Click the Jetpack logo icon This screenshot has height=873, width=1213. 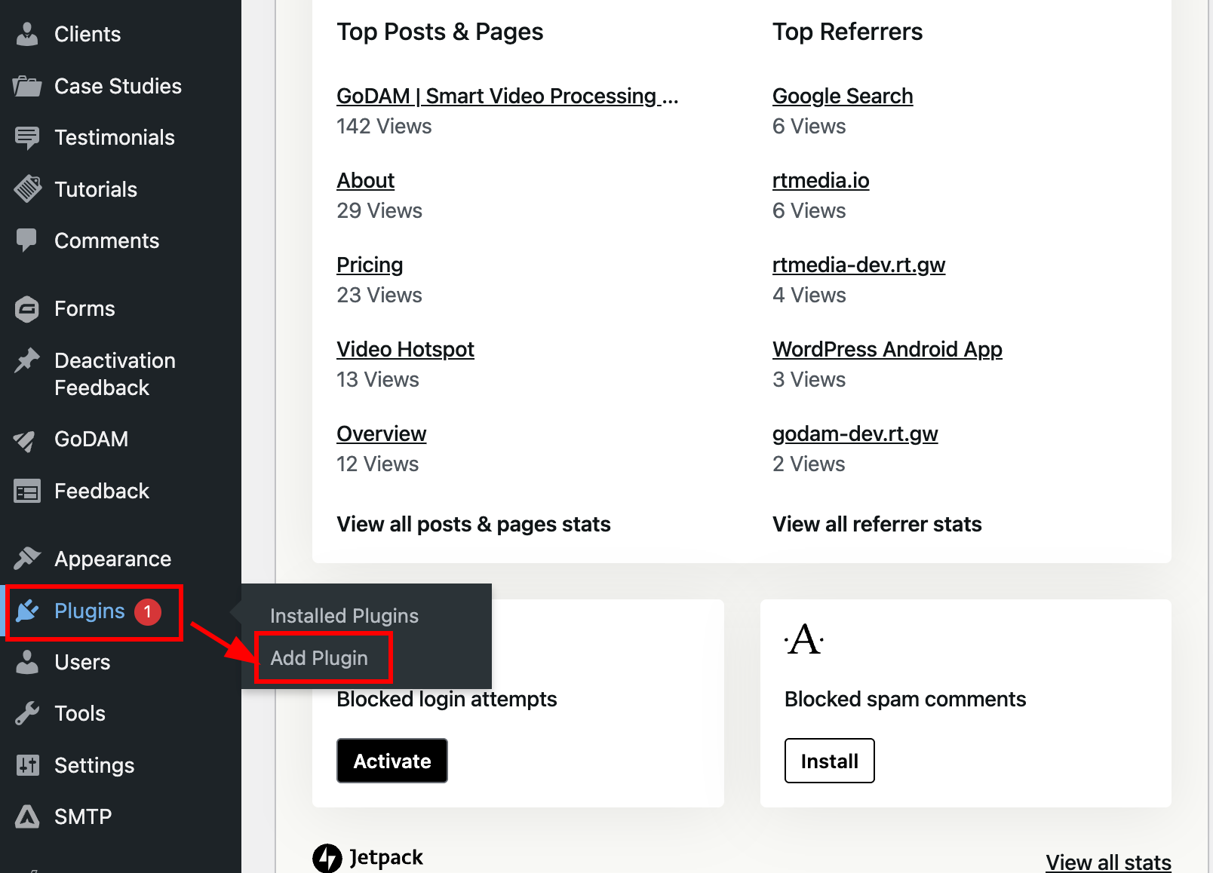tap(327, 858)
